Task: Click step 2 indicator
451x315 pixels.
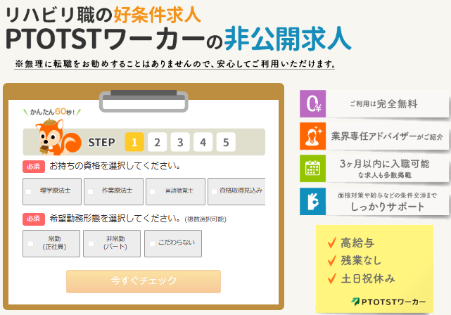Action: click(157, 142)
